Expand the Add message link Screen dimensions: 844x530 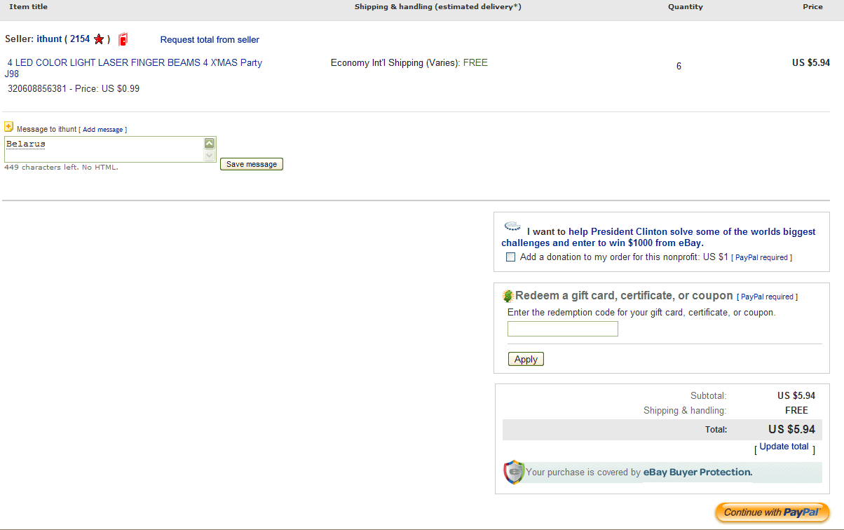(x=102, y=130)
